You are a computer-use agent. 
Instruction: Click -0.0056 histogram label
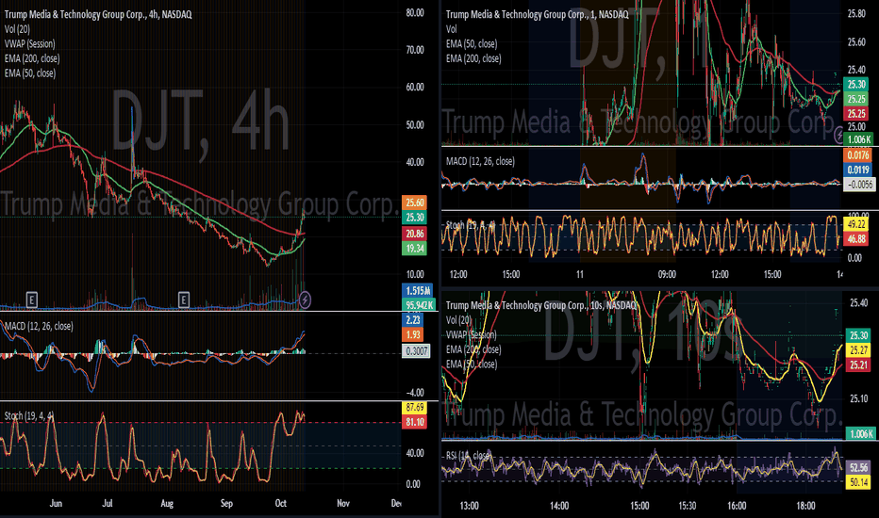coord(859,185)
